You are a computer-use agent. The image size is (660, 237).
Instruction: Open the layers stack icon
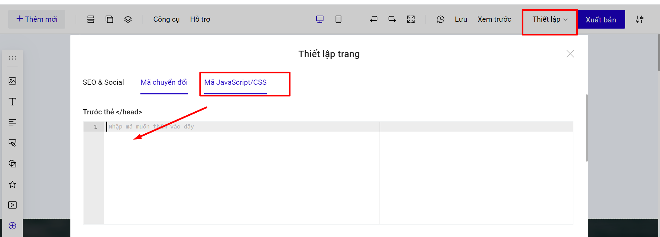(x=128, y=19)
